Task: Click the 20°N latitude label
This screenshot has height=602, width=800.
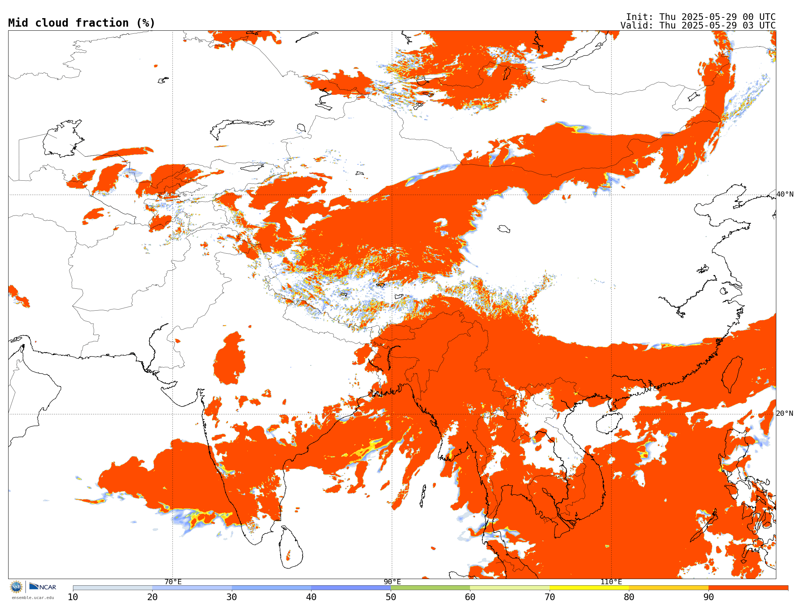Action: click(785, 414)
